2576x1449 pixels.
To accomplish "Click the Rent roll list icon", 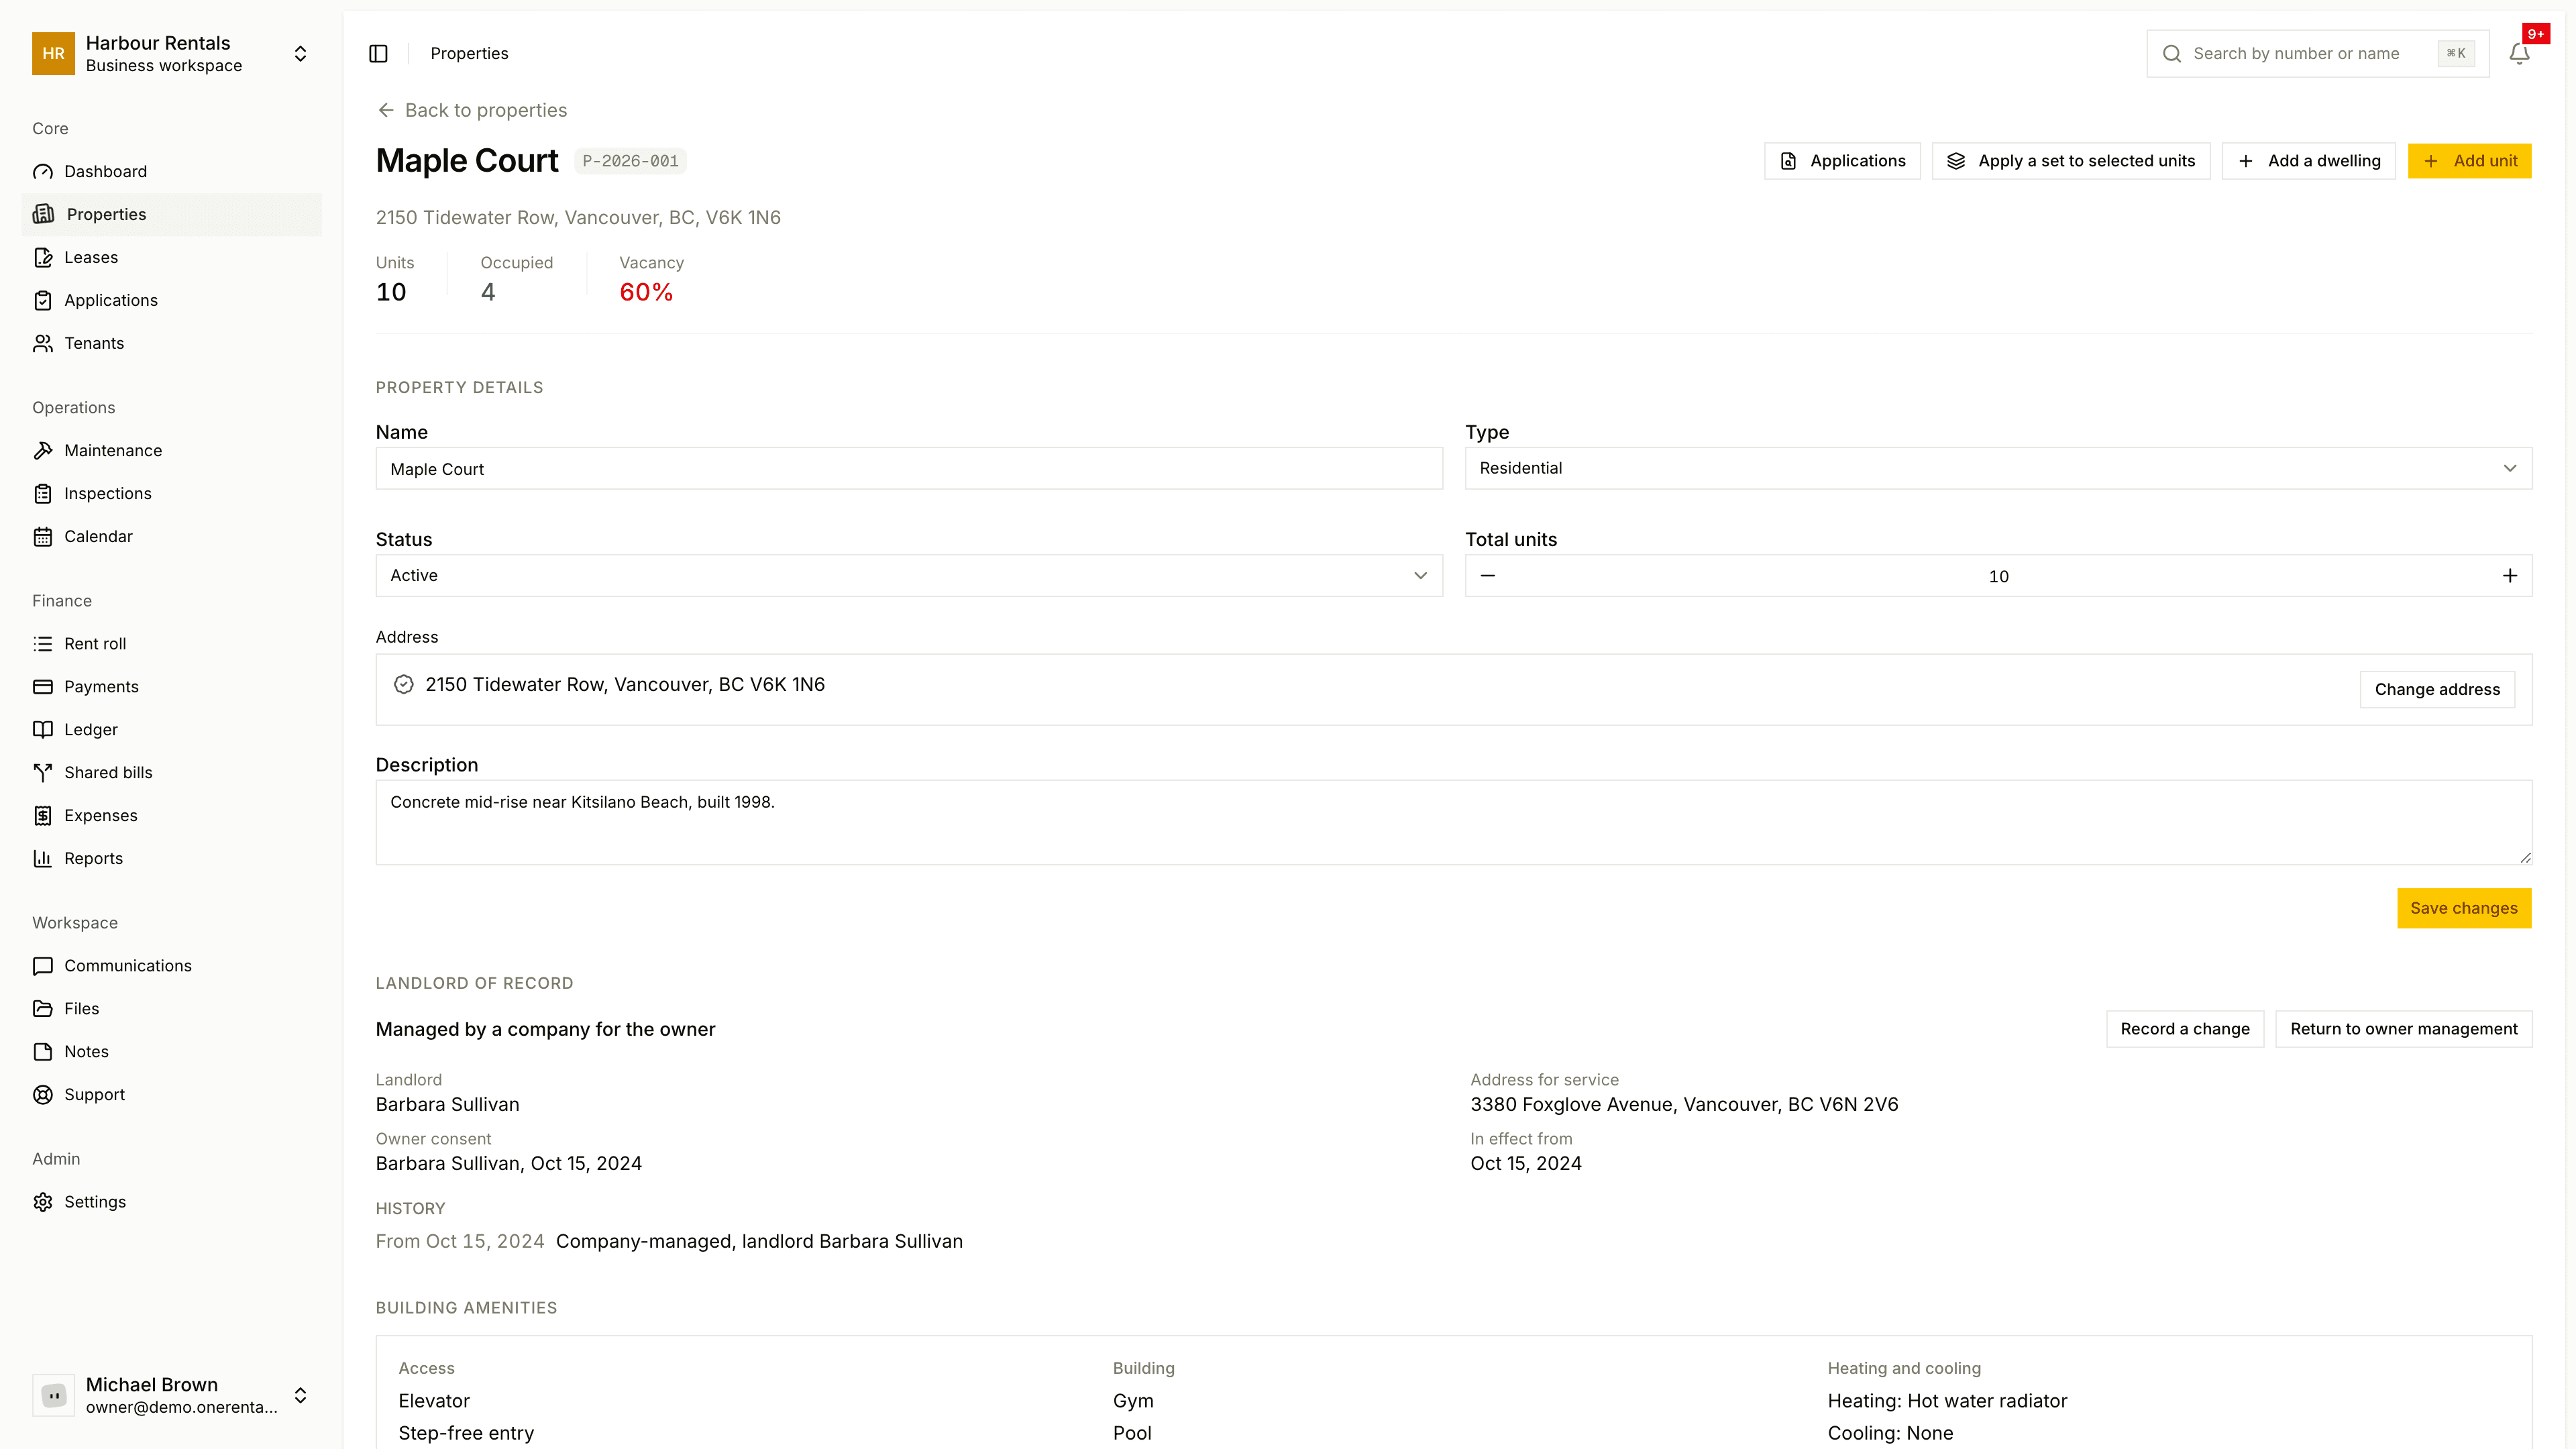I will coord(43,643).
